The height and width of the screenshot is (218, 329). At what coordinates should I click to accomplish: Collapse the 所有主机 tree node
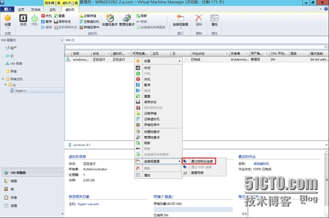pyautogui.click(x=3, y=79)
